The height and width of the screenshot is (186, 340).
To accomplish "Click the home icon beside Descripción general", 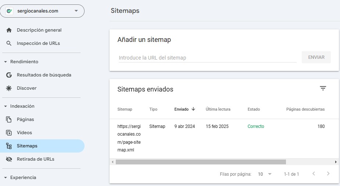I will click(9, 30).
